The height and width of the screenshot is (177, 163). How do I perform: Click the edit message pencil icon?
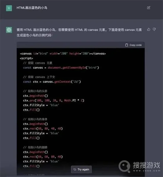click(x=148, y=8)
